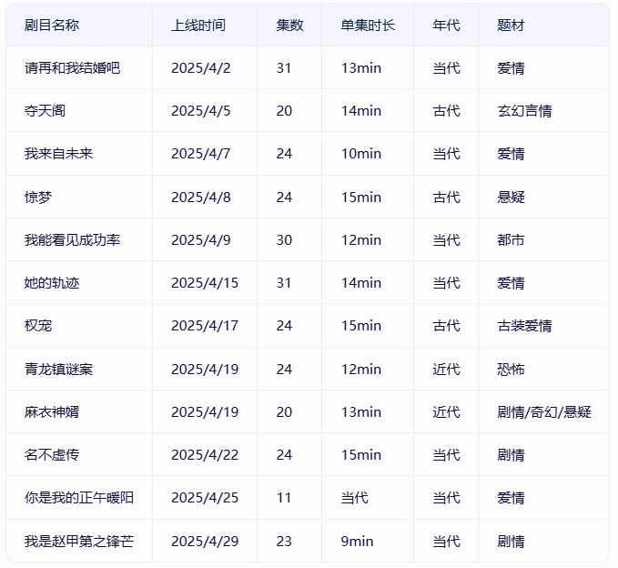Select the drama title 我来自未来
The image size is (618, 568).
pyautogui.click(x=59, y=153)
